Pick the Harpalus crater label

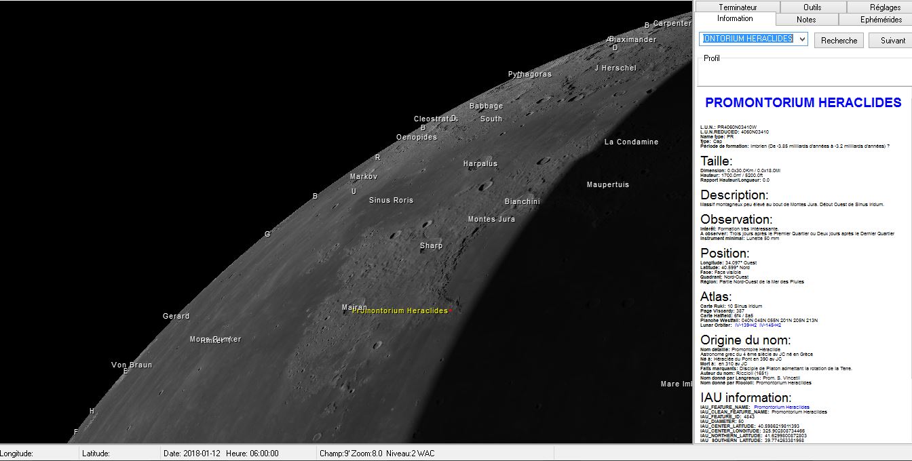coord(480,163)
